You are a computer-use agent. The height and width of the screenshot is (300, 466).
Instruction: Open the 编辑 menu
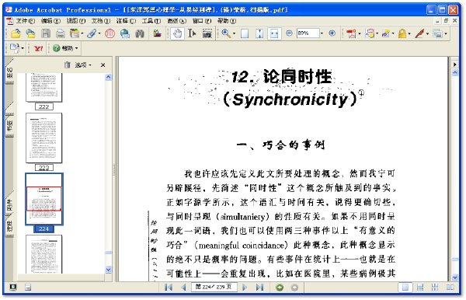point(50,21)
